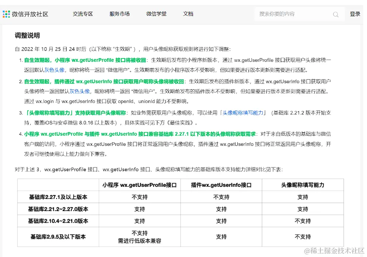Click row header 基础库2.21.2~2.27.0版本

click(58, 209)
